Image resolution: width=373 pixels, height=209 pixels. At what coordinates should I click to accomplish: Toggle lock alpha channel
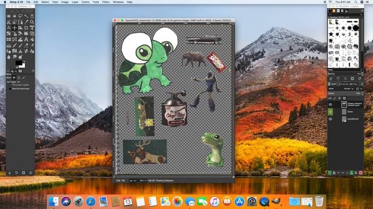click(344, 98)
